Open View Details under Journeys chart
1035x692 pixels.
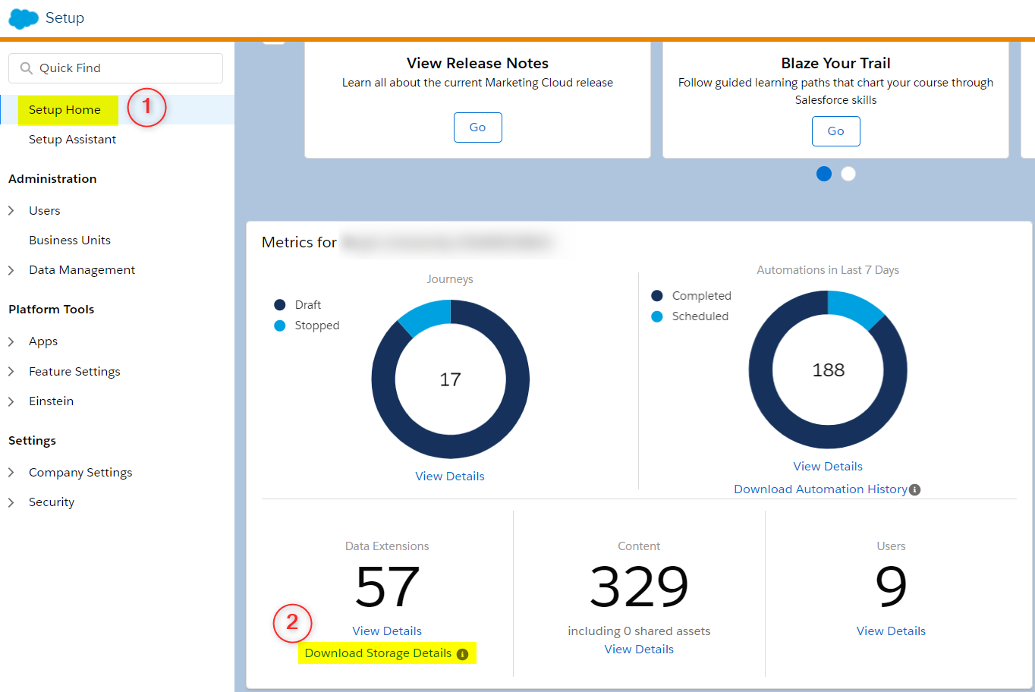coord(450,477)
